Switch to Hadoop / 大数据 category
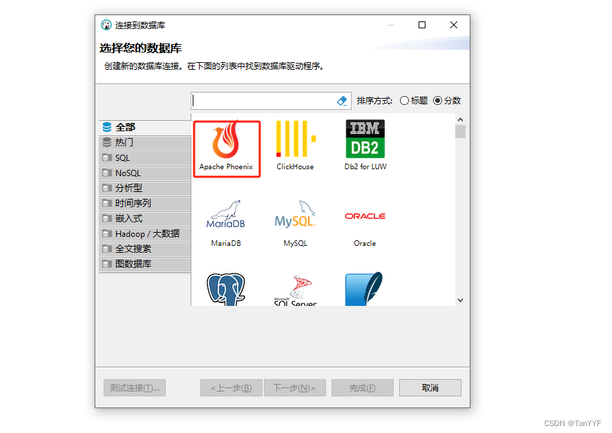 click(145, 234)
